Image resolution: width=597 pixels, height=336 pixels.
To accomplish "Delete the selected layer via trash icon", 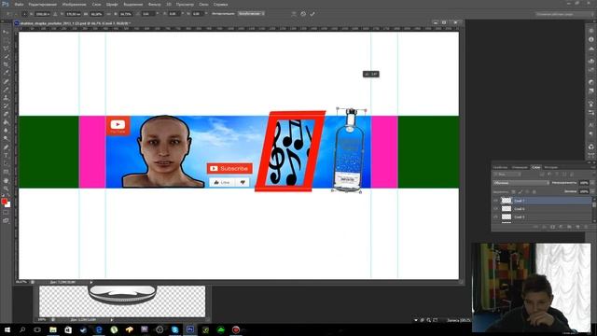I will pyautogui.click(x=586, y=227).
